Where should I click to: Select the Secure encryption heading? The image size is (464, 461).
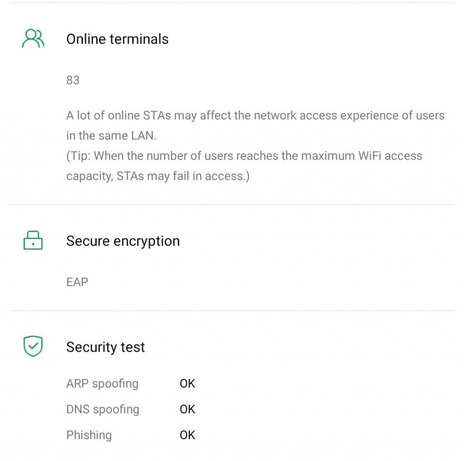[x=123, y=241]
